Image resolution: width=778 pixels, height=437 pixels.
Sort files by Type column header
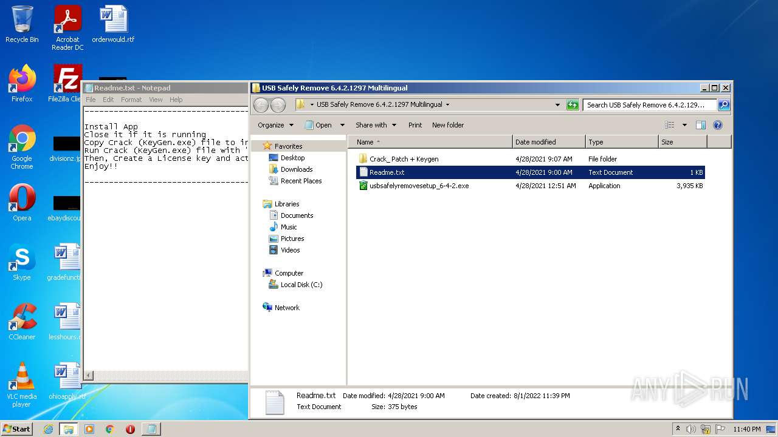(622, 142)
